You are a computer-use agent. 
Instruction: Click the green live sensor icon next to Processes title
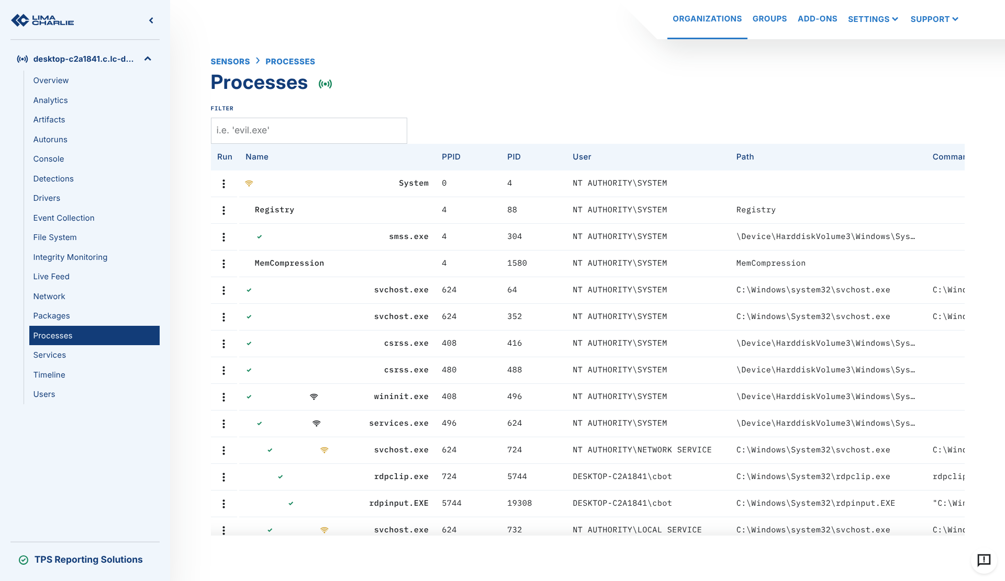325,84
